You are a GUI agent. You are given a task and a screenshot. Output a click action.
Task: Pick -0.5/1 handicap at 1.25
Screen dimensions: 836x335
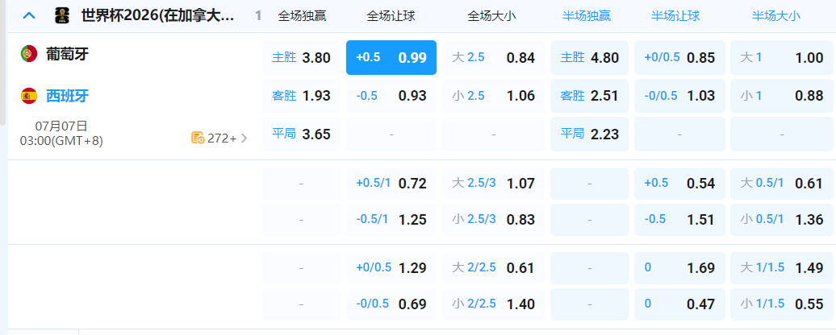[x=391, y=220]
